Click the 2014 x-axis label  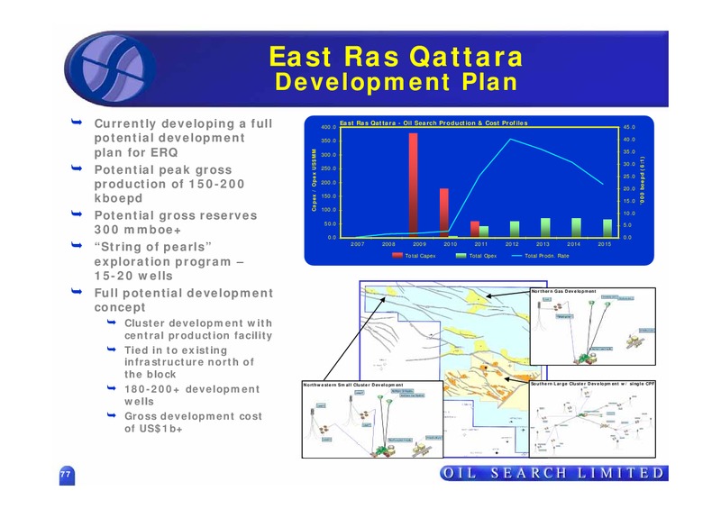(573, 244)
